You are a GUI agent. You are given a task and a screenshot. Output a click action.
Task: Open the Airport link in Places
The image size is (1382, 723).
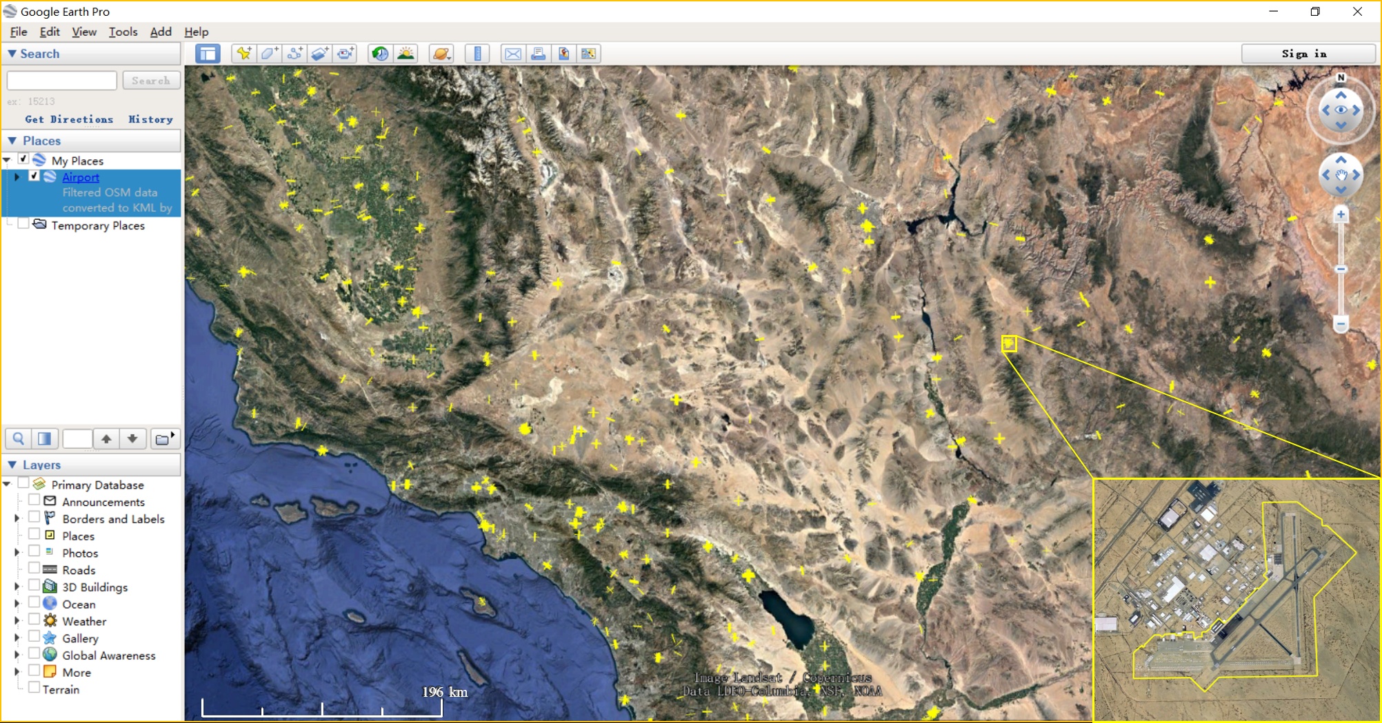(x=81, y=177)
